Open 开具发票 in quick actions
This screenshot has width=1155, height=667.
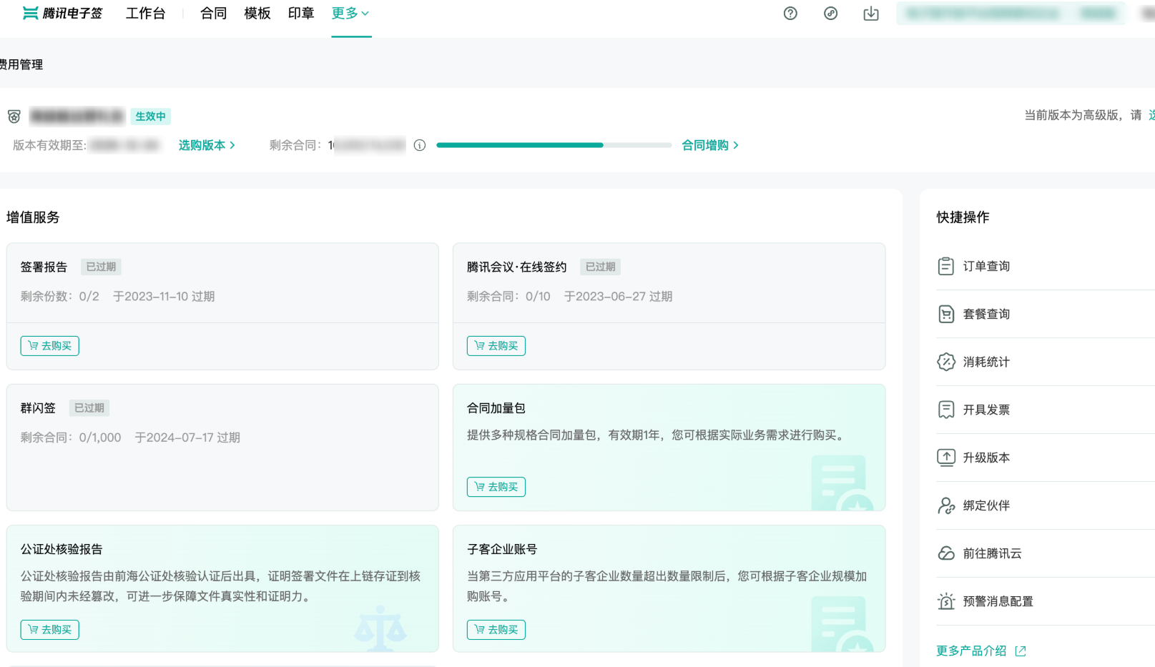[x=986, y=410]
